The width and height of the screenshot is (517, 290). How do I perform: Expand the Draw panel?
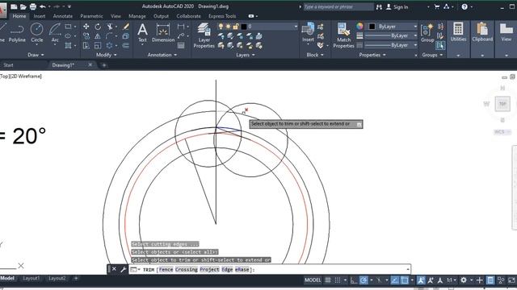pyautogui.click(x=36, y=55)
